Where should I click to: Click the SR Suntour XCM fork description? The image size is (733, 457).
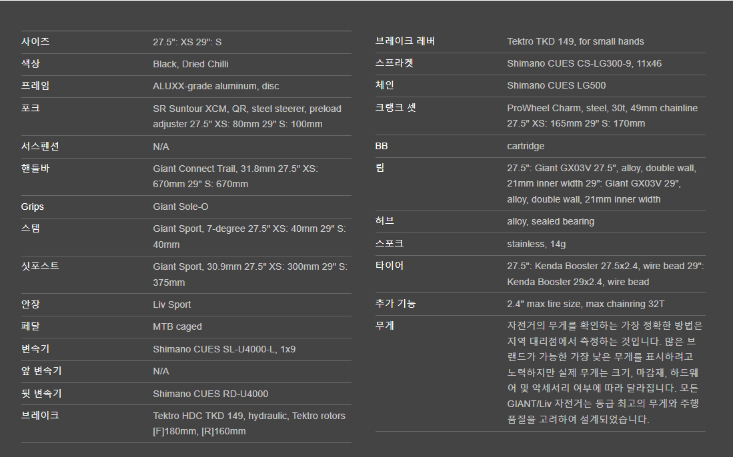click(247, 116)
